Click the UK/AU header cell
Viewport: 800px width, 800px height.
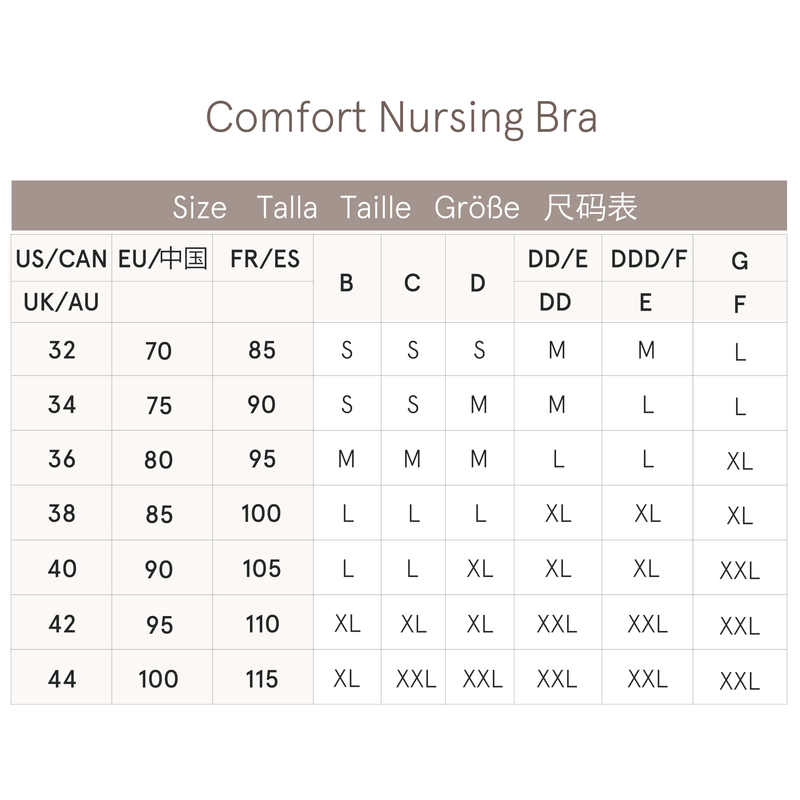pos(61,302)
